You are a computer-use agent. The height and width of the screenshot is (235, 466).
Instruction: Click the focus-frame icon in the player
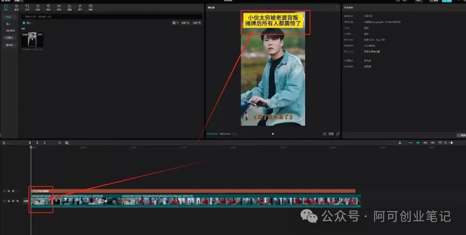click(324, 134)
